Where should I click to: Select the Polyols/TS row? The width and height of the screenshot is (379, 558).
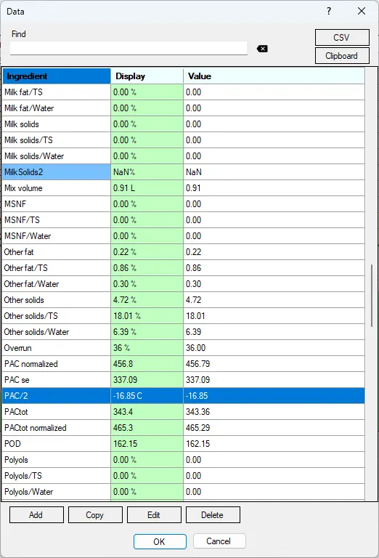184,476
